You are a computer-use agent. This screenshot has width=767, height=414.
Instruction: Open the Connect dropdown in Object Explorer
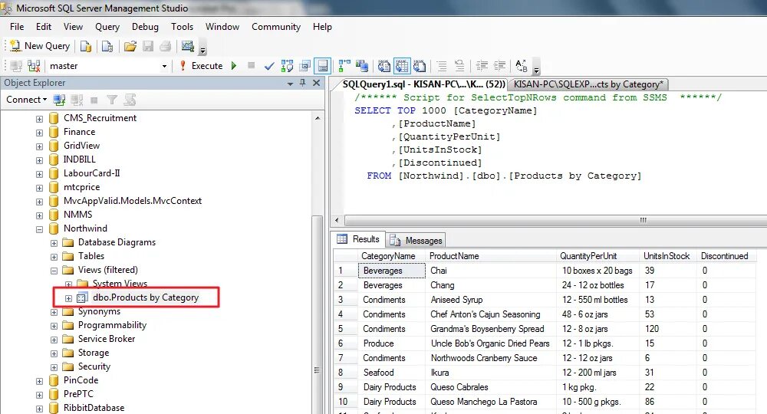[26, 100]
